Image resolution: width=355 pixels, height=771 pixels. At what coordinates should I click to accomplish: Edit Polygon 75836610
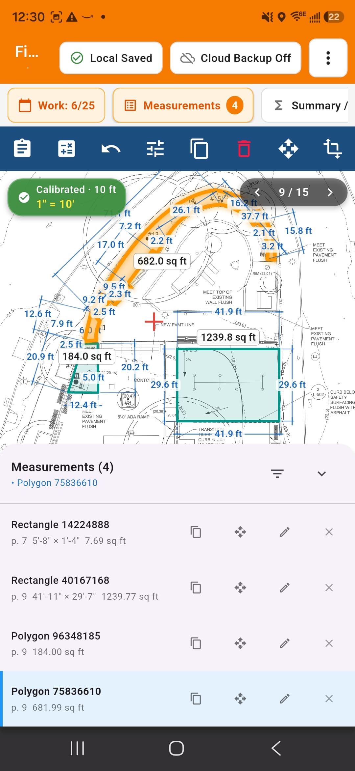click(285, 699)
